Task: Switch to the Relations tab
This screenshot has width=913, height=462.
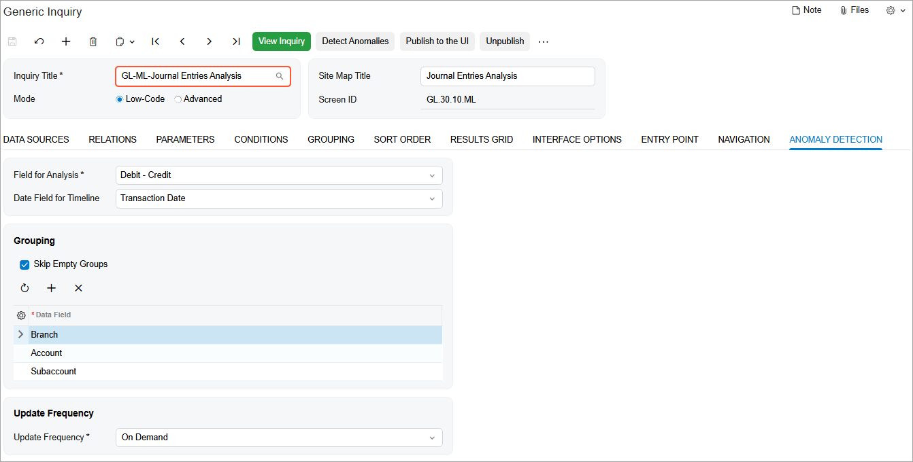Action: [112, 139]
